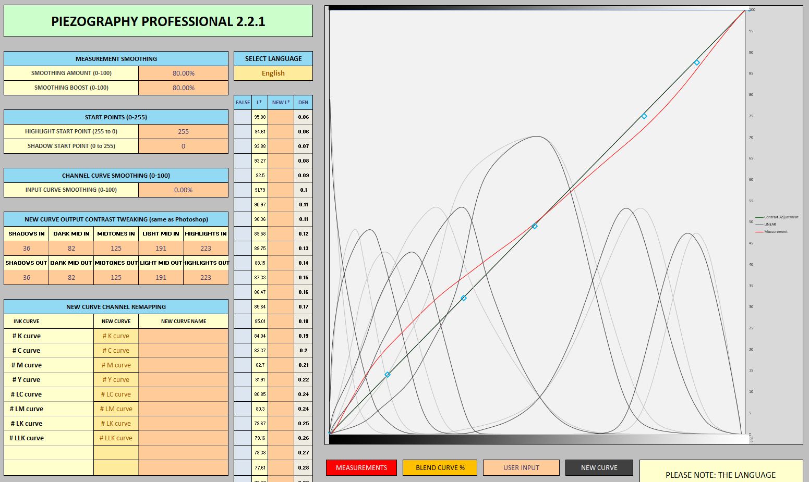Viewport: 809px width, 482px height.
Task: Click Midtones Out value 125
Action: [116, 278]
